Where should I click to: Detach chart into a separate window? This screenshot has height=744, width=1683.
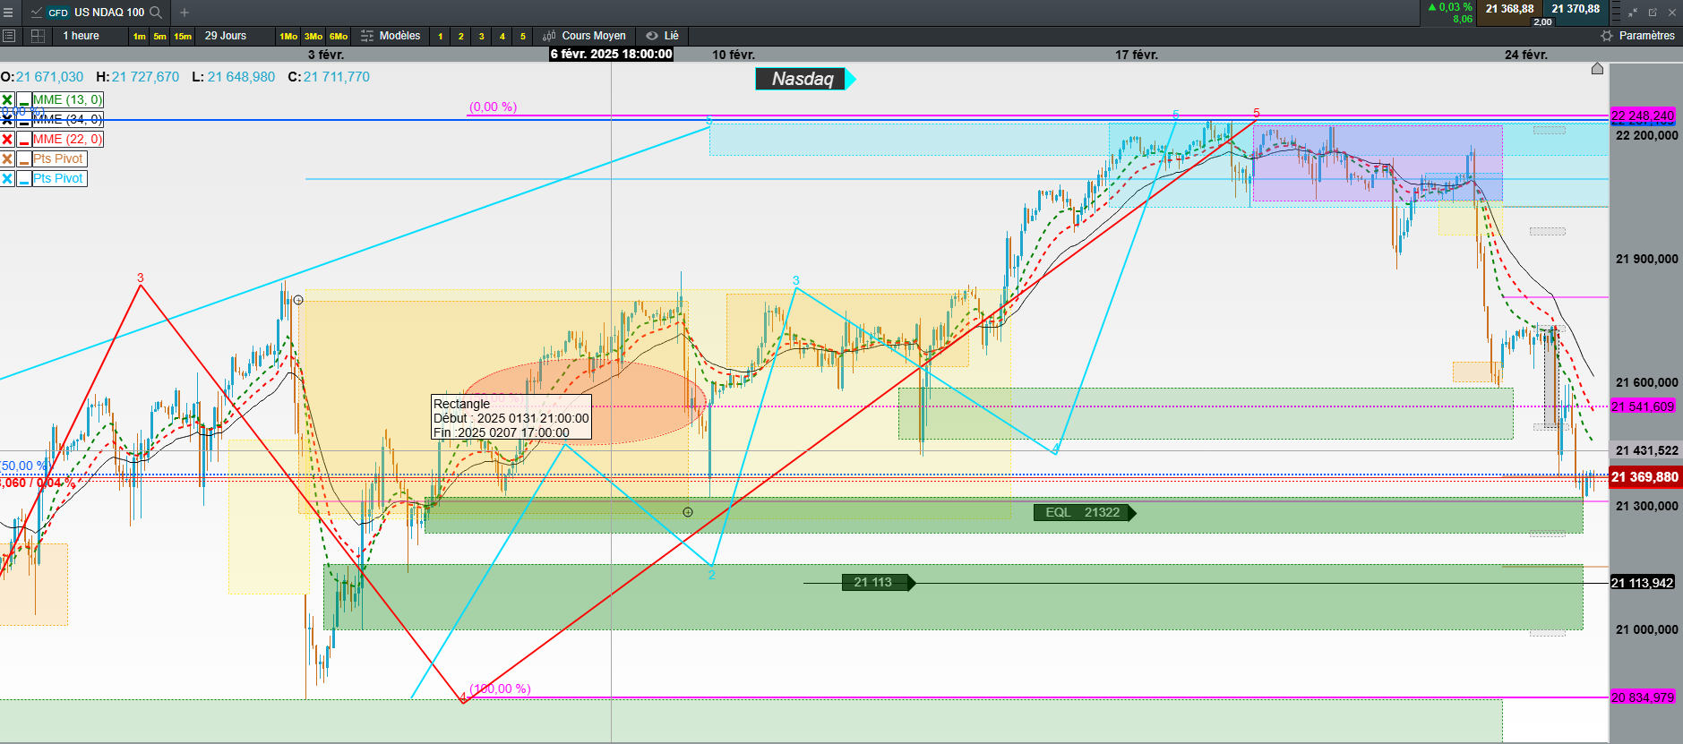(x=1653, y=13)
